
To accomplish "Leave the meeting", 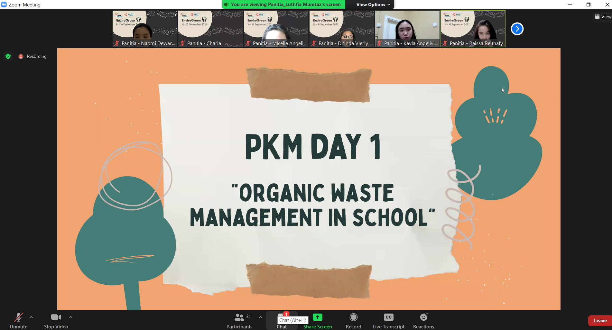I will click(x=600, y=320).
